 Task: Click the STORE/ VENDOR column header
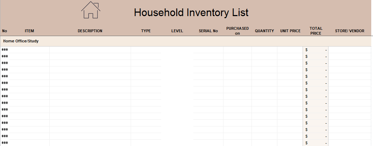[x=350, y=31]
